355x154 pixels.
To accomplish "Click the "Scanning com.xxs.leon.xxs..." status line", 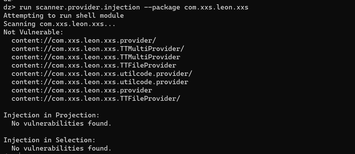I will click(x=59, y=24).
